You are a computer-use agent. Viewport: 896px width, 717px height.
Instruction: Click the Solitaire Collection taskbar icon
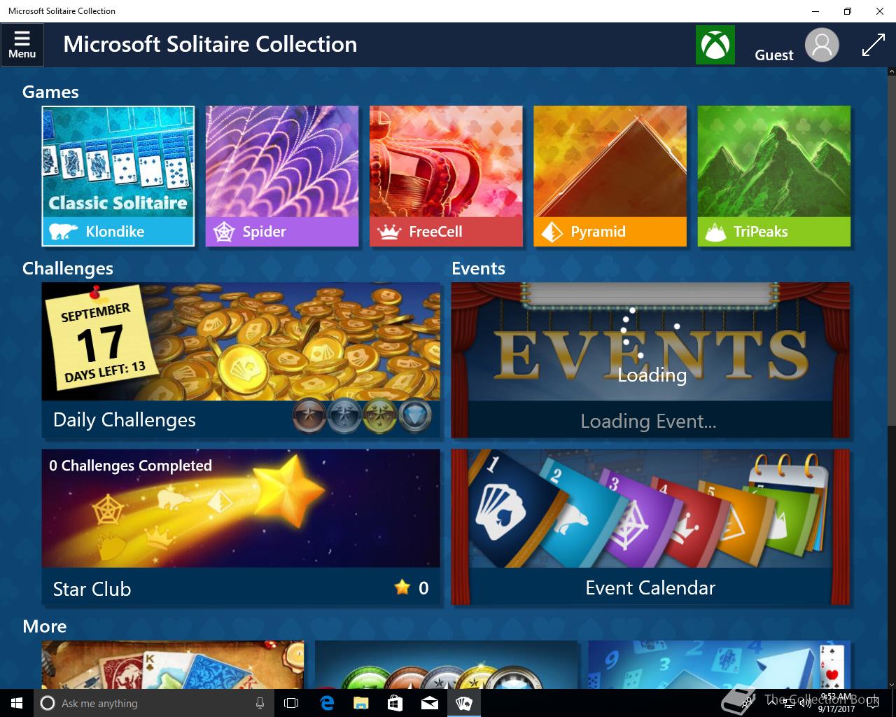463,703
